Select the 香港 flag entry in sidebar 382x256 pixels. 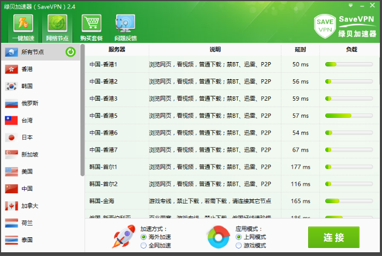pyautogui.click(x=12, y=69)
